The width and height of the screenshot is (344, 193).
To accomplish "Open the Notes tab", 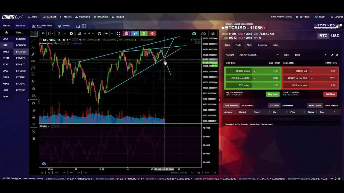I will [x=275, y=45].
